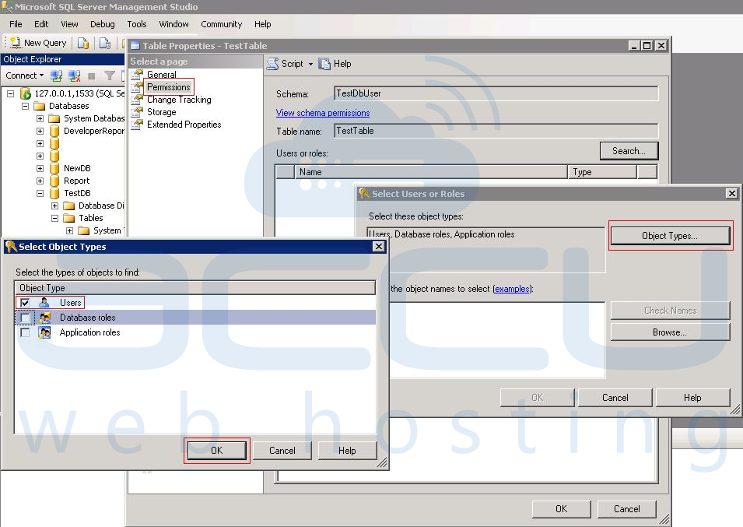Click the connect server icon in Object Explorer
Image resolution: width=743 pixels, height=527 pixels.
coord(56,76)
